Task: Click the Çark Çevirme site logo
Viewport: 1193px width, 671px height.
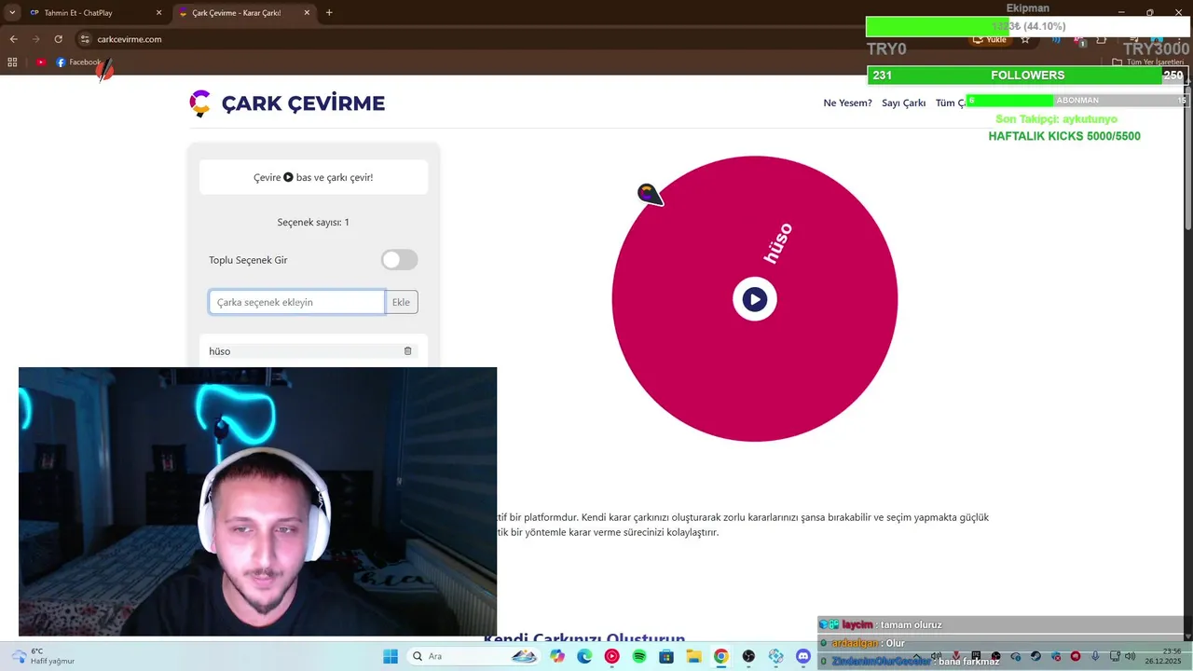Action: click(x=287, y=103)
